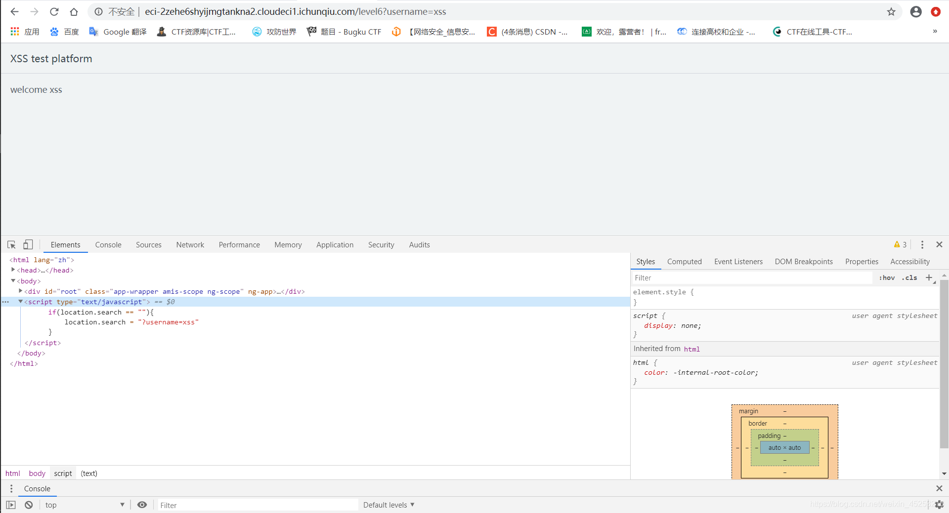Open the browser home page
949x513 pixels.
click(74, 11)
